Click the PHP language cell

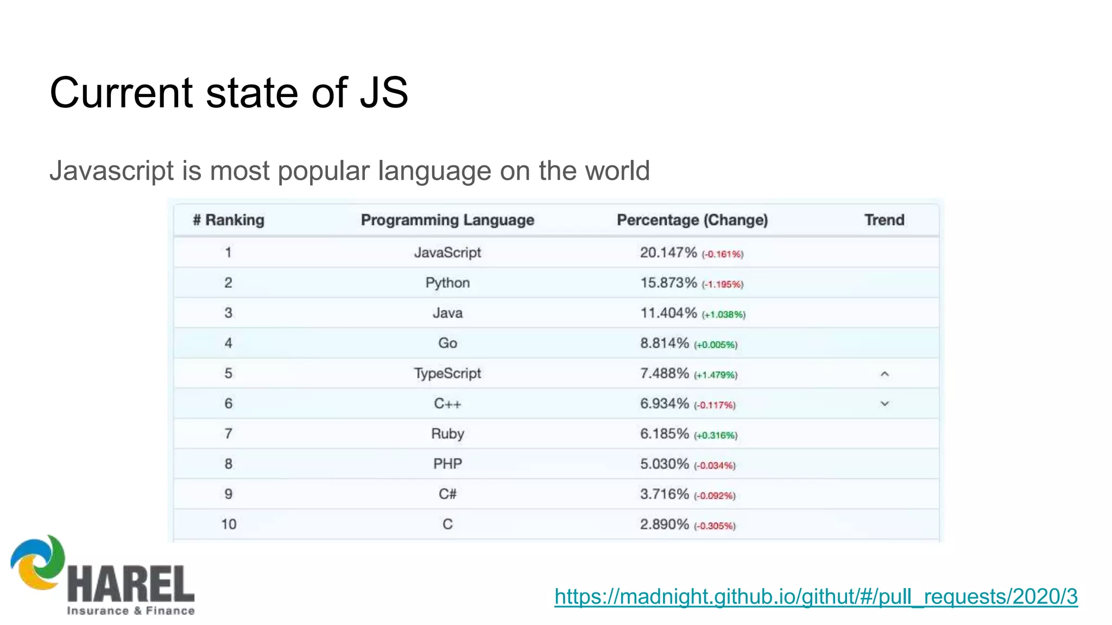(447, 464)
